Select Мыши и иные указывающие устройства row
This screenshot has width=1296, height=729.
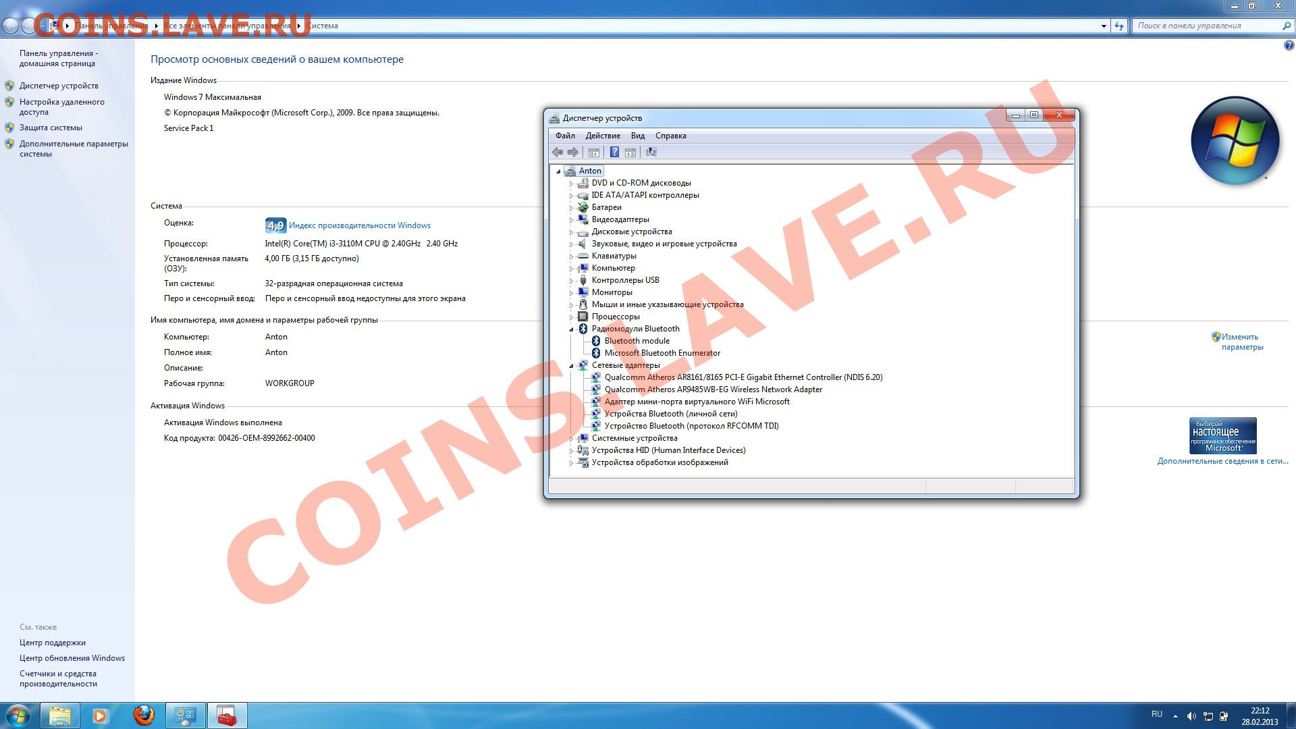[667, 304]
